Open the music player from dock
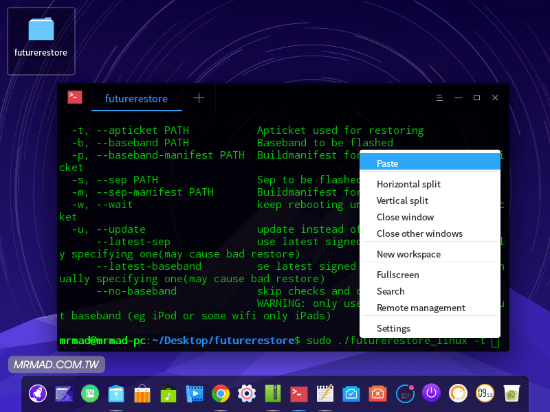 [x=168, y=393]
